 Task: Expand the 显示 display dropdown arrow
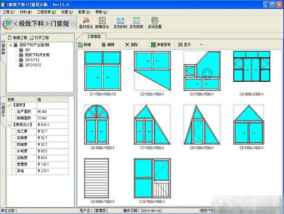[201, 44]
